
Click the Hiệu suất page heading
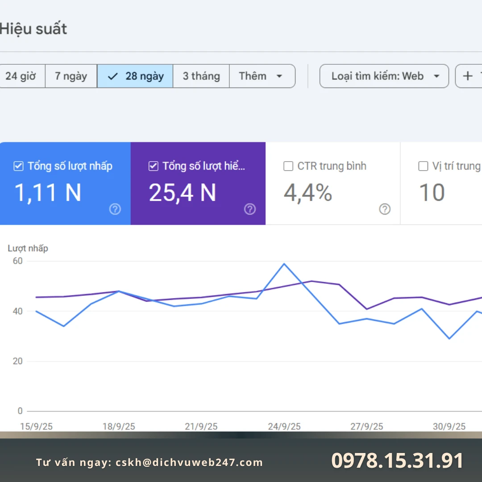33,29
